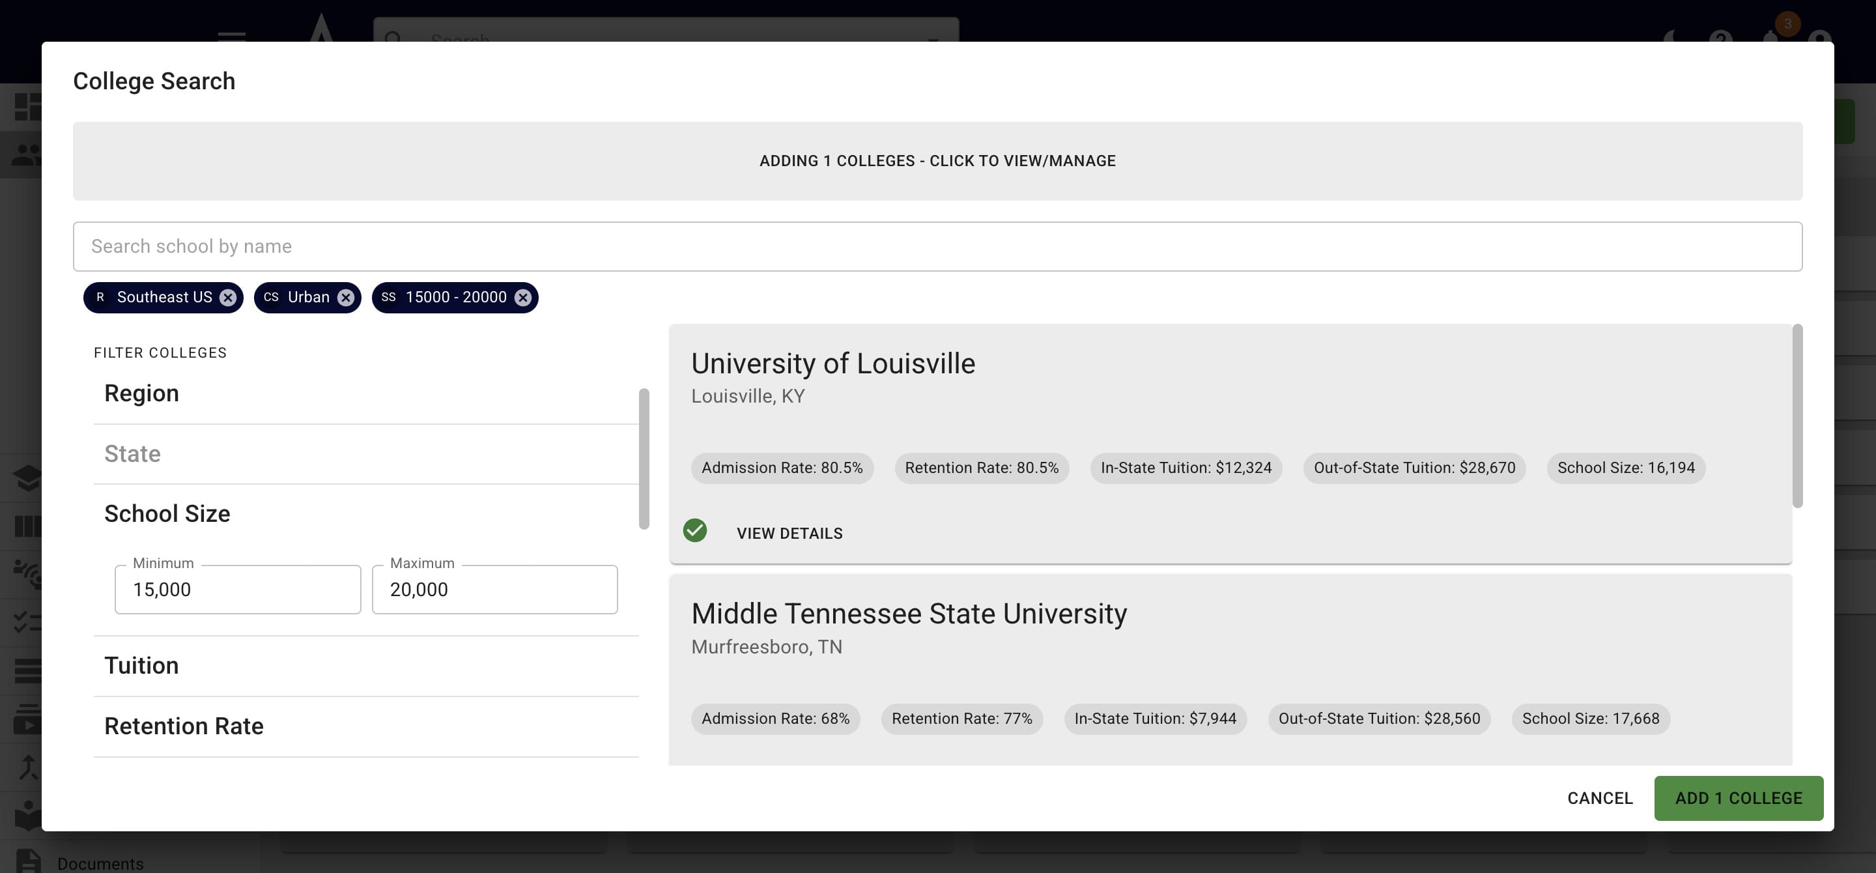Click the Urban filter chip label
The width and height of the screenshot is (1876, 873).
[x=309, y=297]
